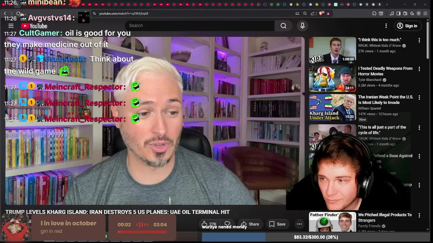The height and width of the screenshot is (243, 433).
Task: Open more actions ellipsis beside Save
Action: [299, 224]
